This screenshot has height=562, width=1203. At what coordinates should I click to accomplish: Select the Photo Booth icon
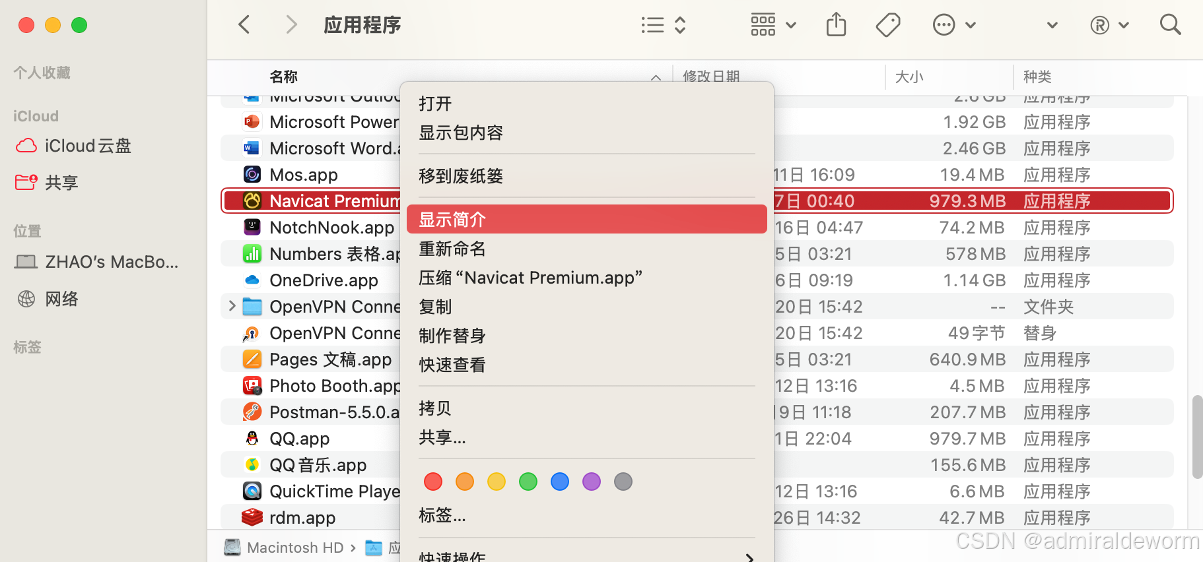click(252, 385)
